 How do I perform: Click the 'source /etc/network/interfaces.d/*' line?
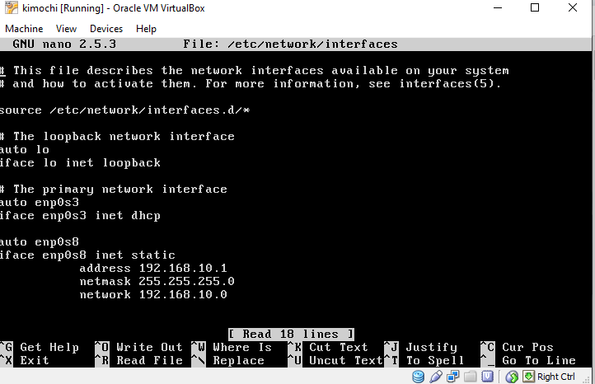coord(124,110)
